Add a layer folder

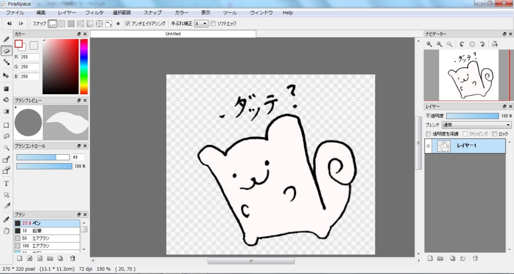click(x=440, y=258)
